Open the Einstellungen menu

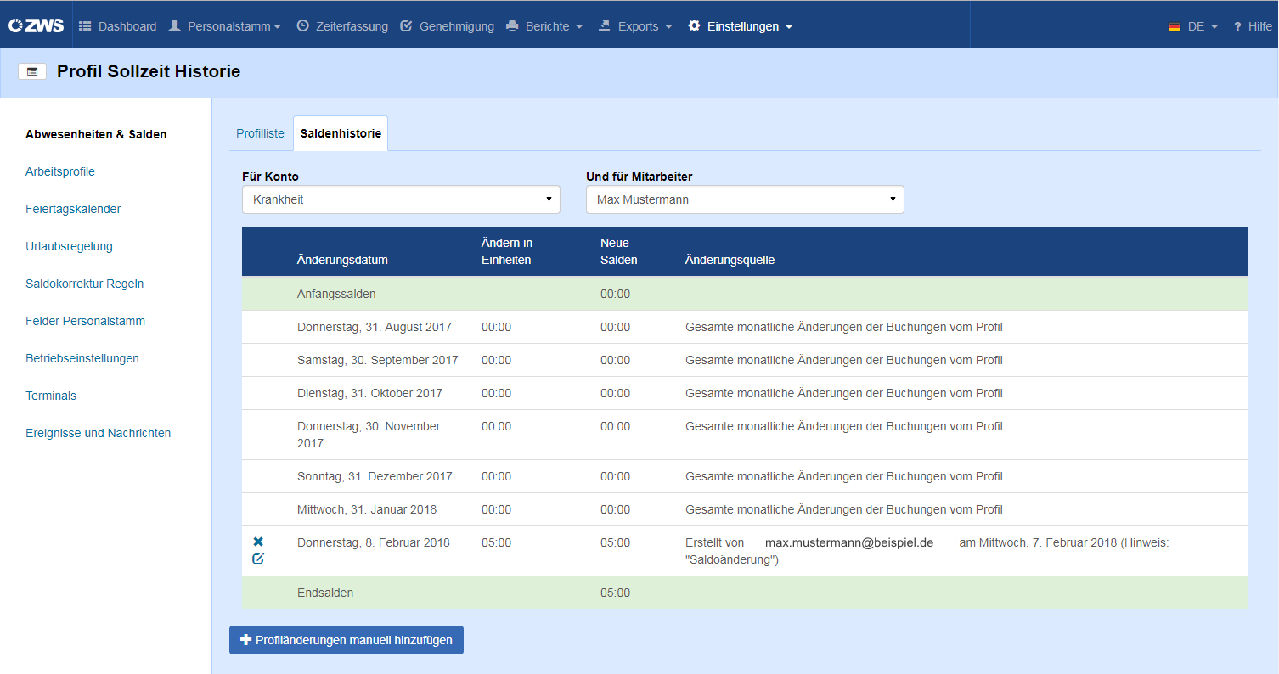click(x=741, y=26)
